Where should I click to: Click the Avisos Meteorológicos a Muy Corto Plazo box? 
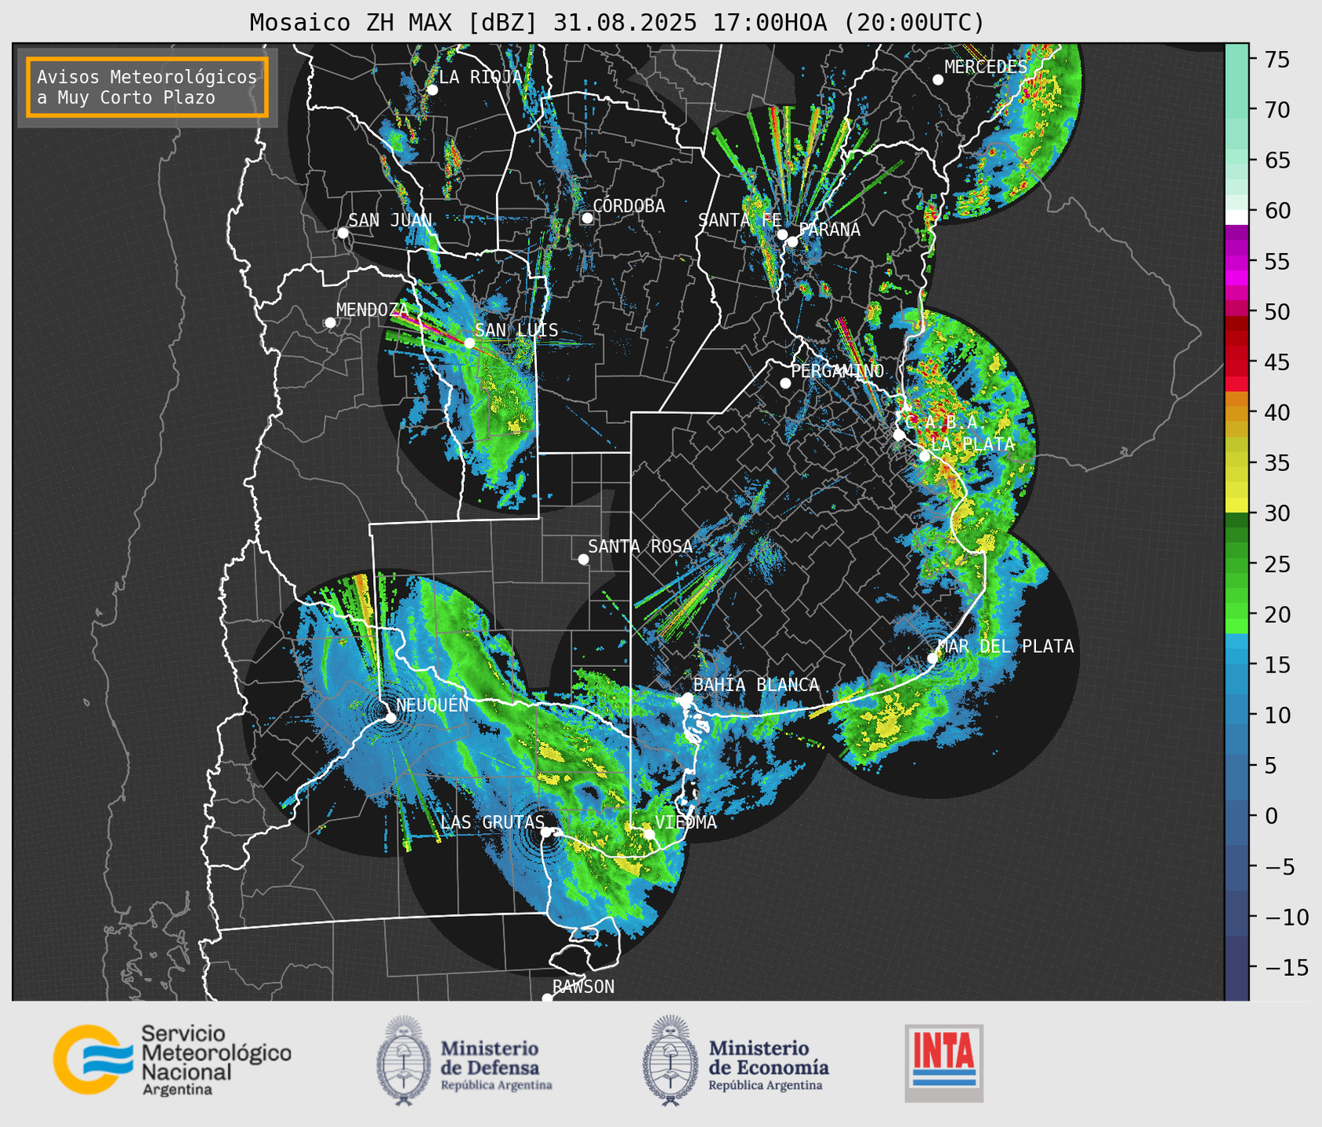tap(147, 87)
